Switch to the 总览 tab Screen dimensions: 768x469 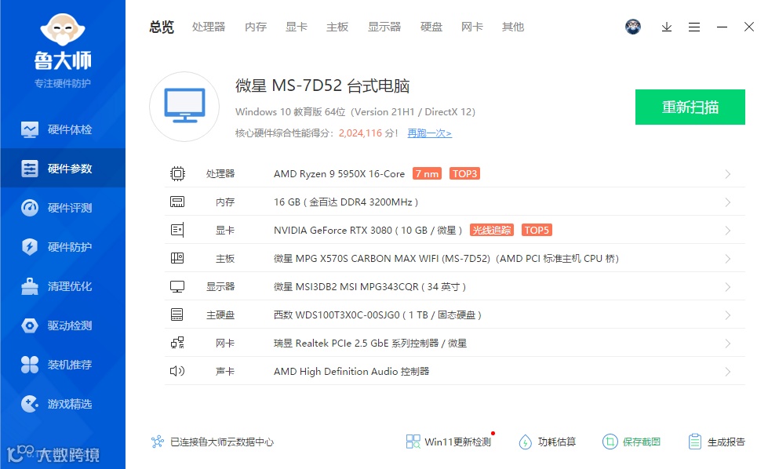click(162, 27)
